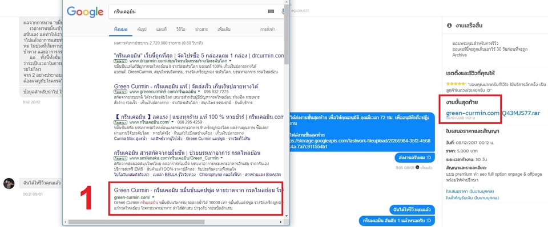Click the 'ส่งงานครับผม :D' chat bubble
This screenshot has width=548, height=227.
[x=414, y=158]
